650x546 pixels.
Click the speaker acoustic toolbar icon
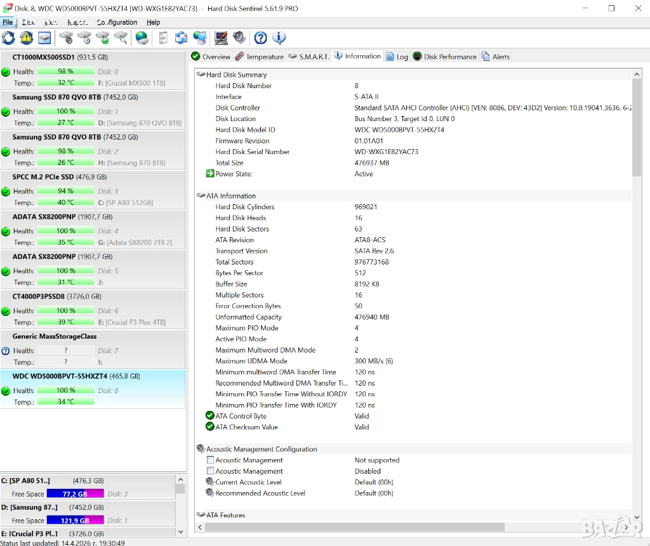coord(239,38)
